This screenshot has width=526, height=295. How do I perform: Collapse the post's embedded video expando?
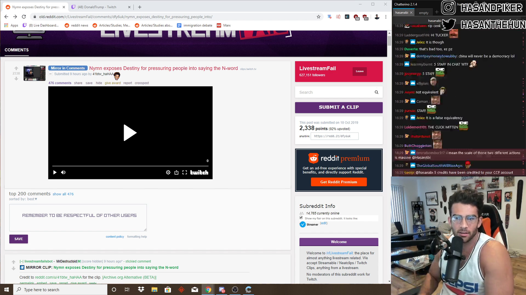(51, 74)
